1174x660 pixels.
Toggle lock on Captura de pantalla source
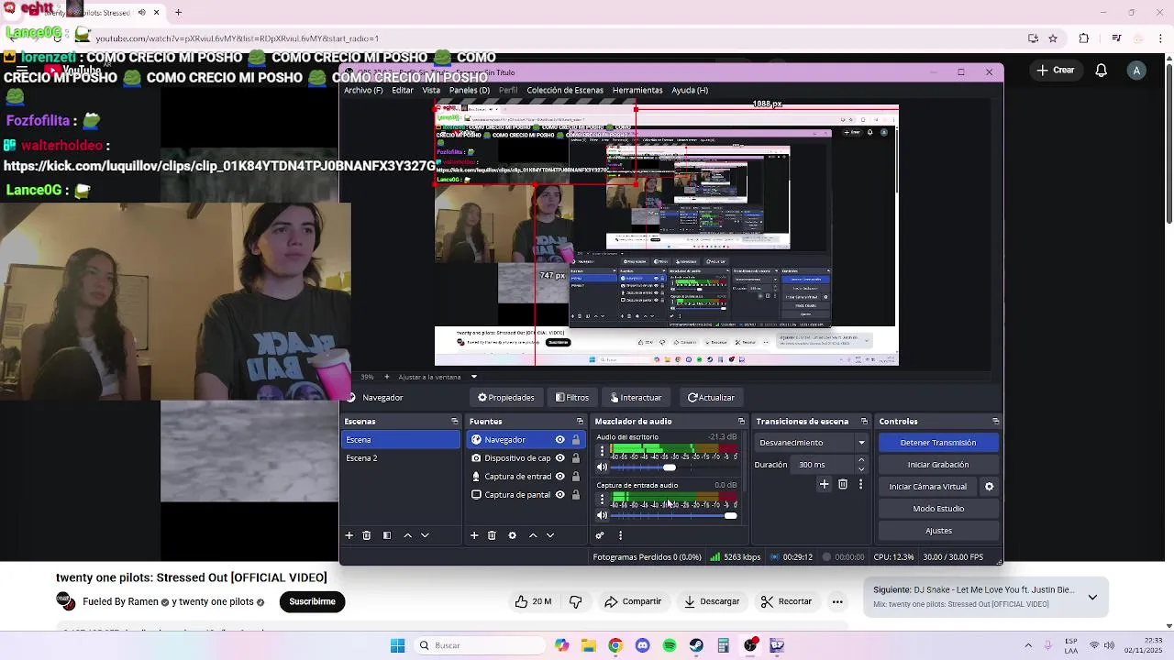576,495
